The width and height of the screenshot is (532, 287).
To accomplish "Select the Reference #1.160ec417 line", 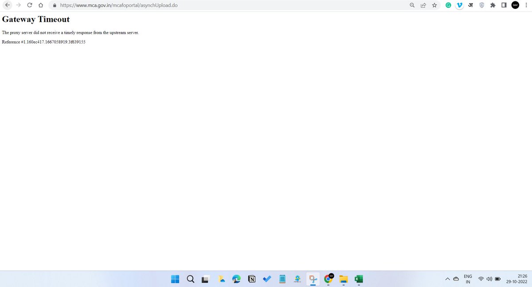I will [x=44, y=42].
